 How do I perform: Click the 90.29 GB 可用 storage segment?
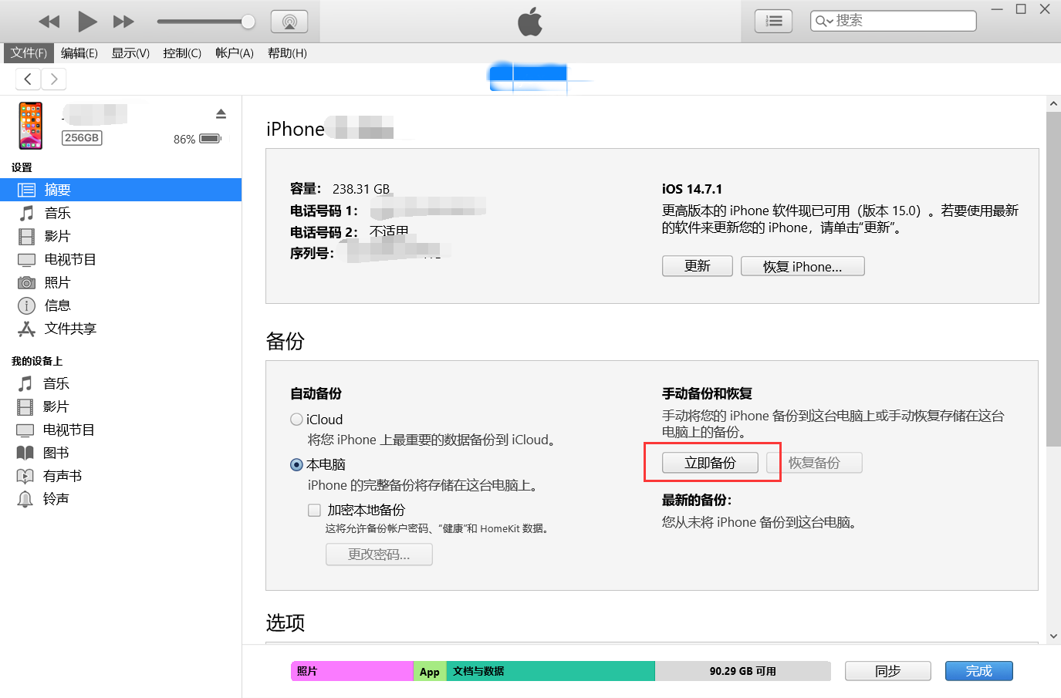click(743, 671)
